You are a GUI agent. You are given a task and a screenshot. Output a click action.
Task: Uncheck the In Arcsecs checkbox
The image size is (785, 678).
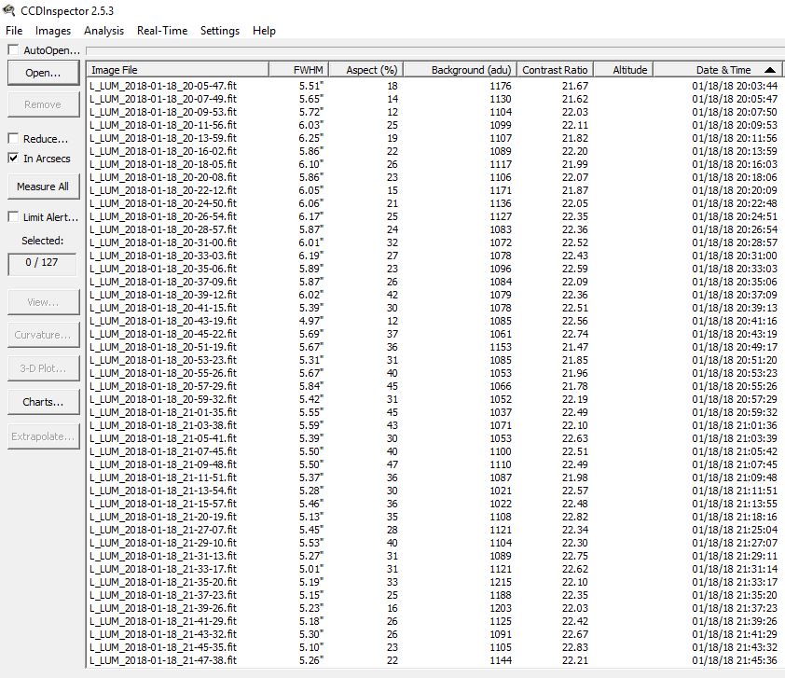tap(13, 159)
